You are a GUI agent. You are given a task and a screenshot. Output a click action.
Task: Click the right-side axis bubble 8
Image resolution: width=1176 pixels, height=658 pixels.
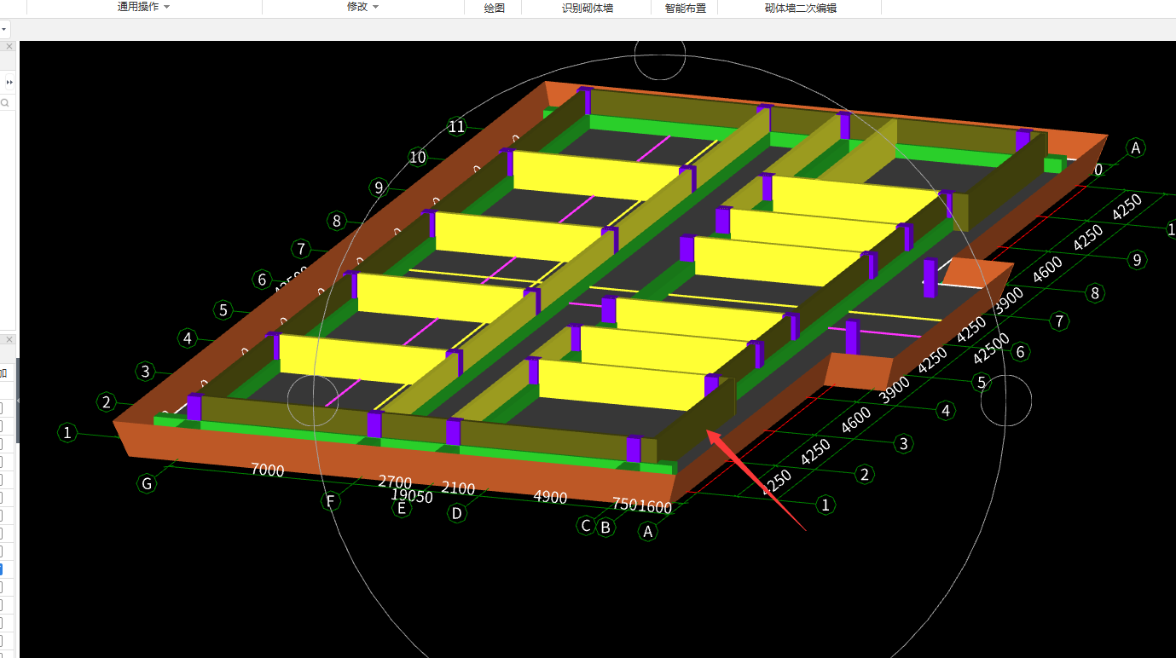[x=1096, y=294]
